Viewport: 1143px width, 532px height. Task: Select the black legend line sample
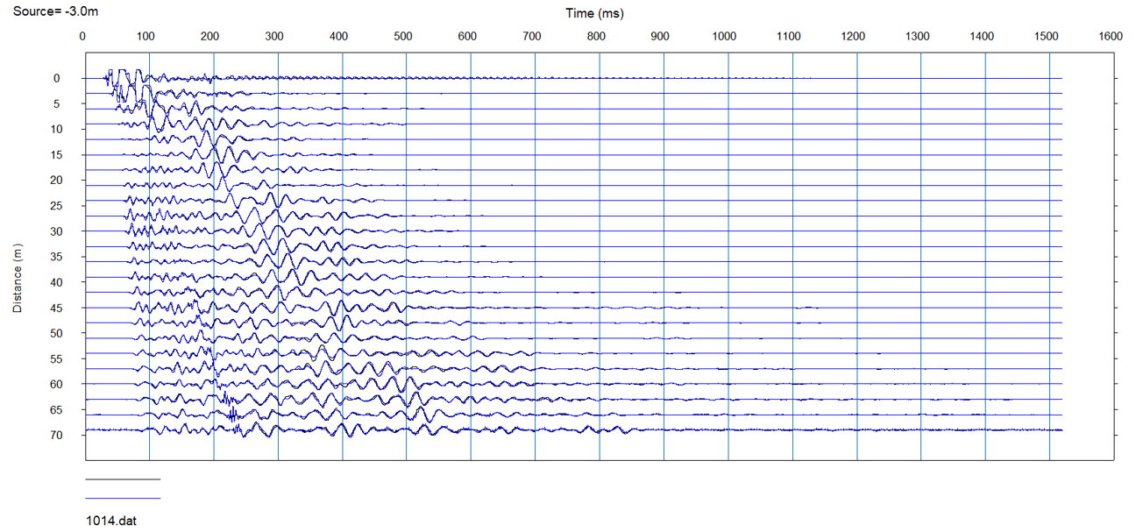point(122,479)
